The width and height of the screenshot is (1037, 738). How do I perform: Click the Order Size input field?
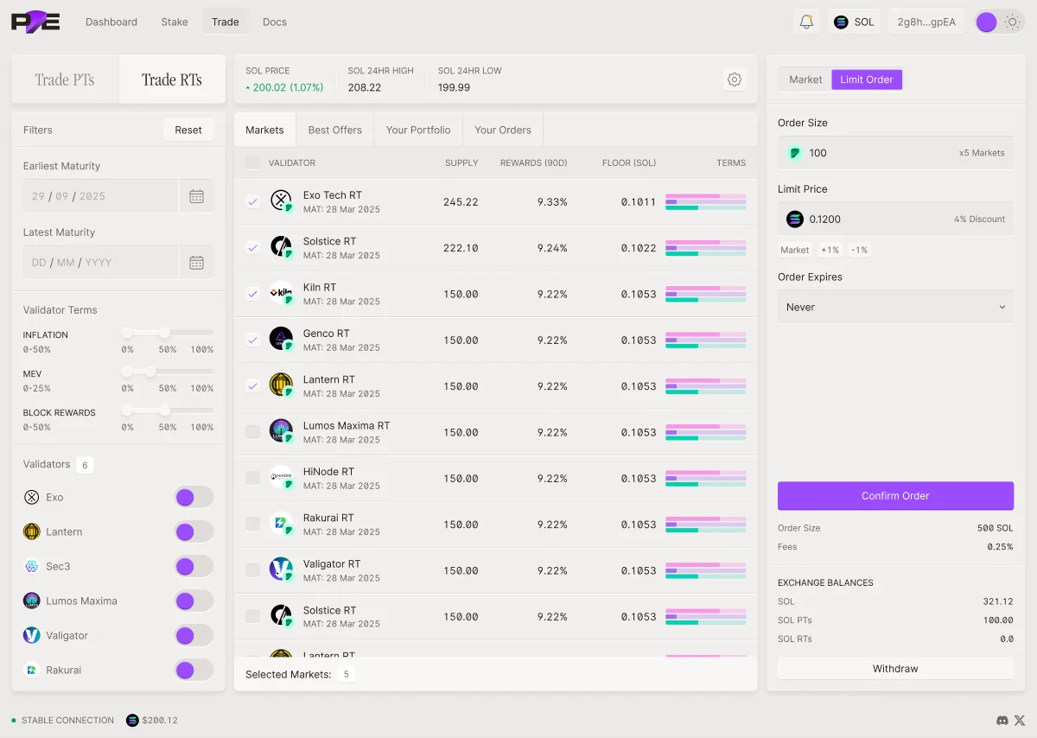(x=895, y=153)
